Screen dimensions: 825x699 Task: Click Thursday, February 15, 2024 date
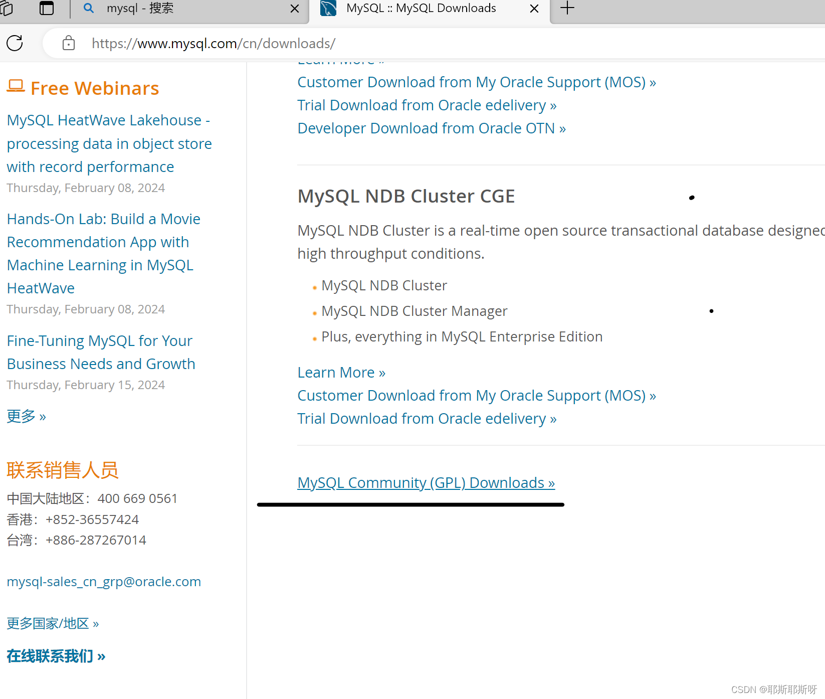(x=86, y=385)
